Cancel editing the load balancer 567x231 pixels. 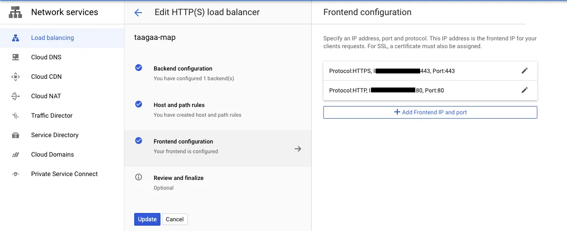tap(175, 219)
